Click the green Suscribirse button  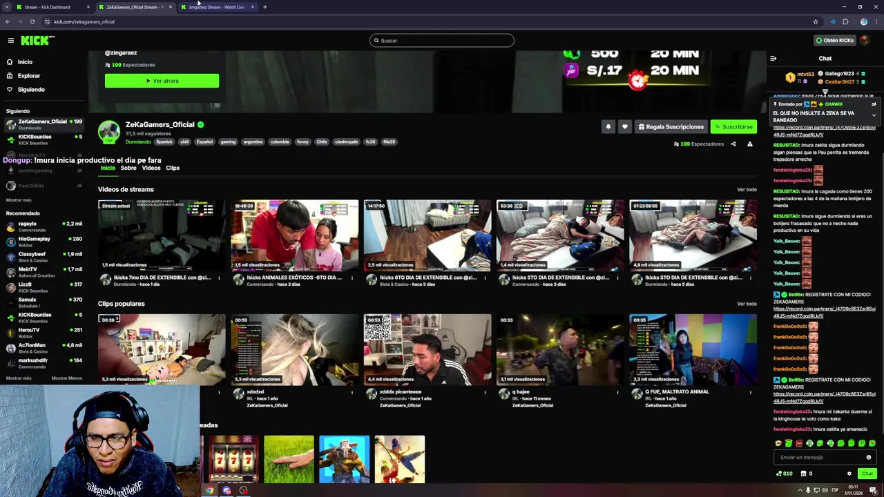733,127
